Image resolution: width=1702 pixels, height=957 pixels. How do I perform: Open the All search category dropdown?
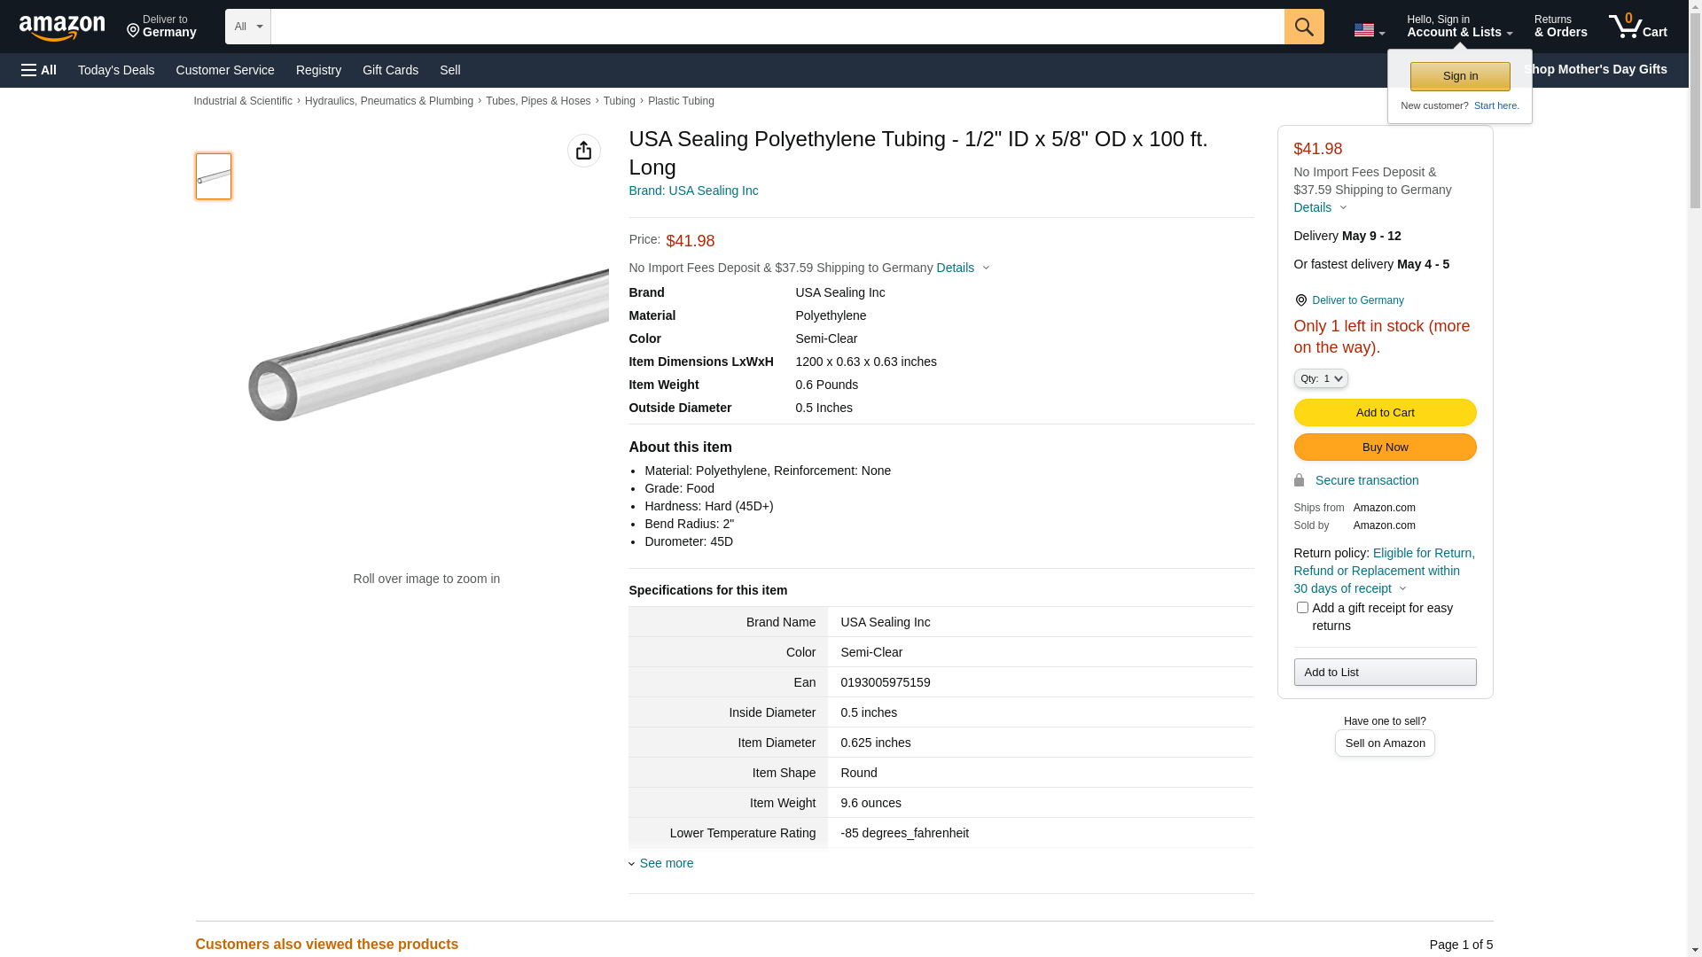(247, 27)
